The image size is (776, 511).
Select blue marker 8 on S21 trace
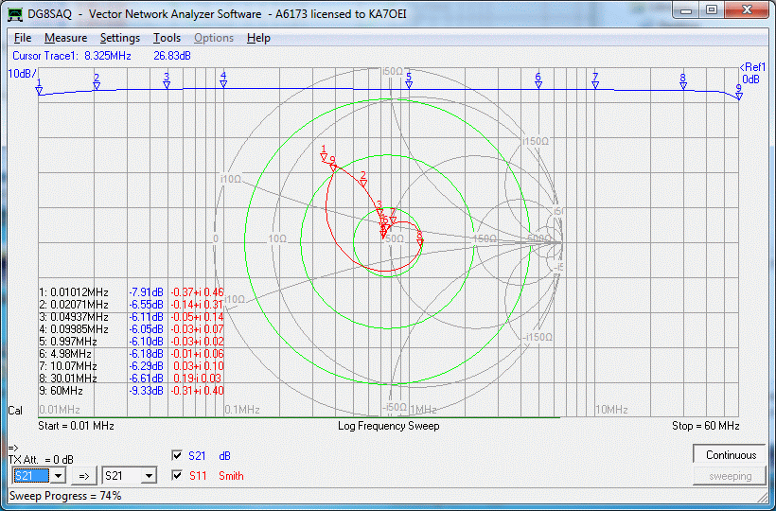pos(683,82)
